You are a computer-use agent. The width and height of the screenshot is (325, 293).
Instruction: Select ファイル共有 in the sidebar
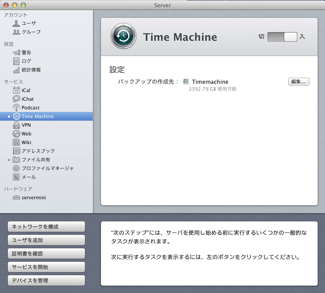(x=36, y=160)
